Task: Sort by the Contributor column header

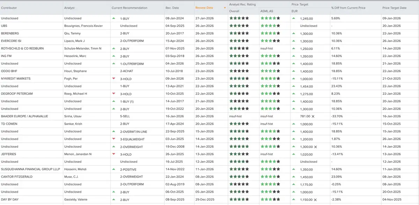Action: [9, 8]
